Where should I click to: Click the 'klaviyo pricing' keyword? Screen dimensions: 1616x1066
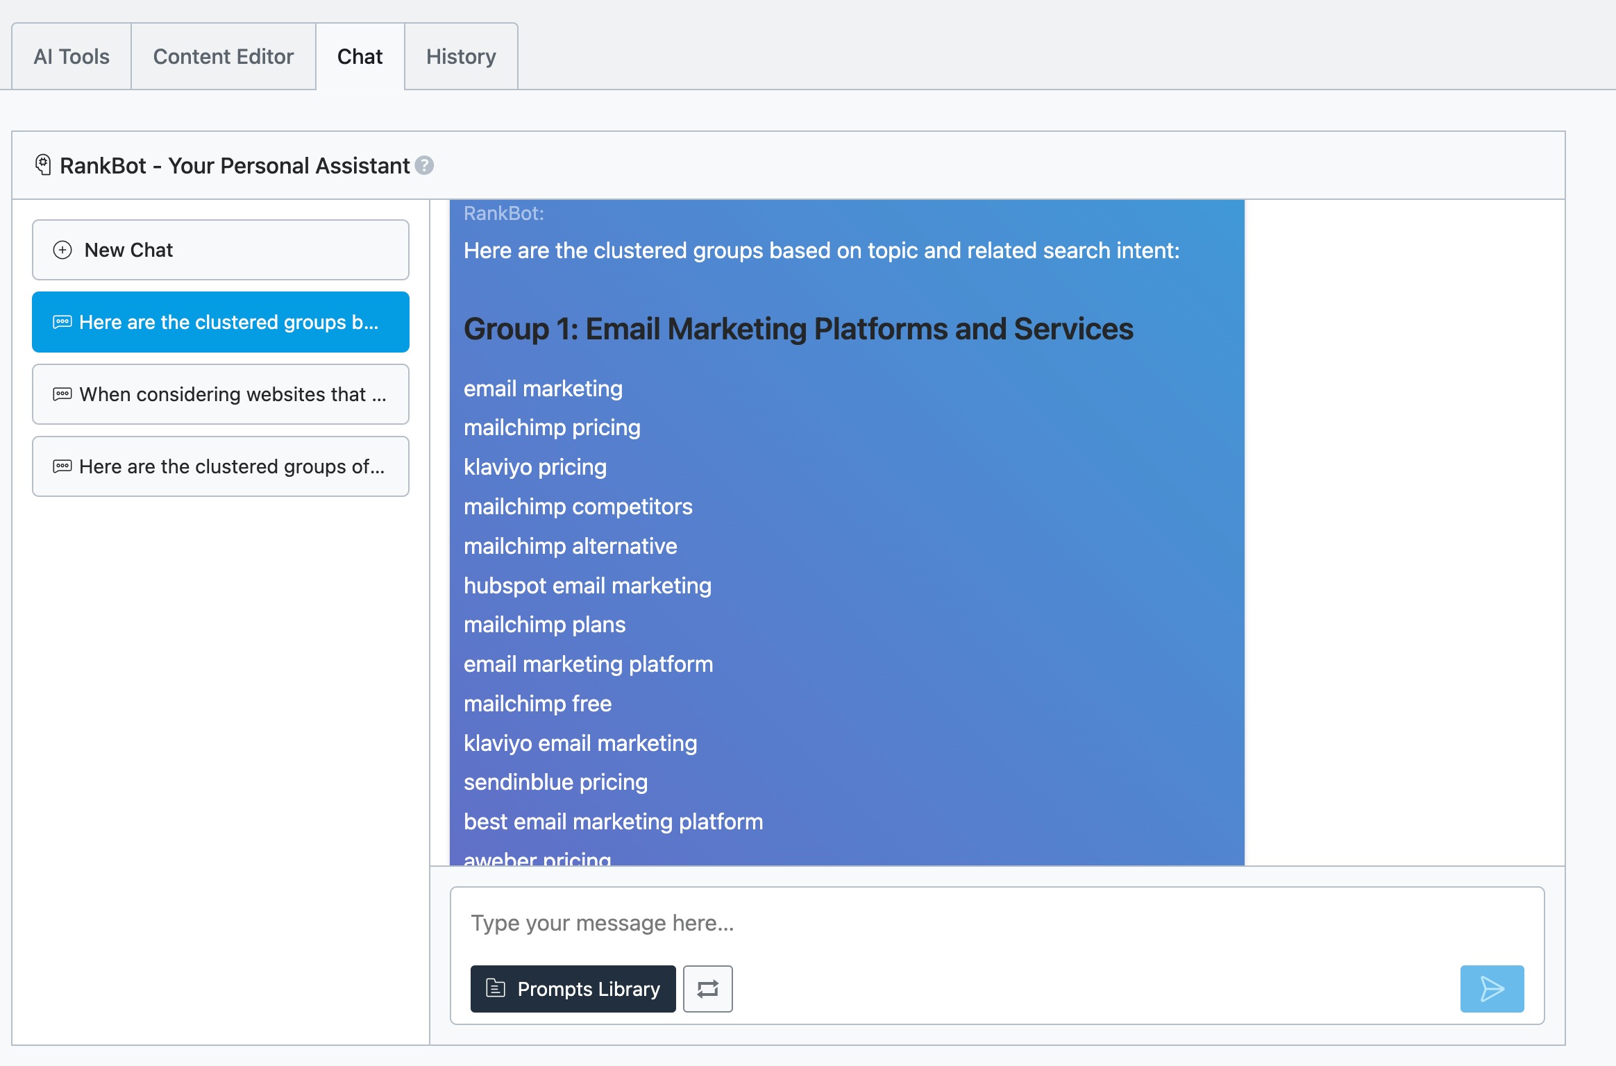click(x=535, y=467)
